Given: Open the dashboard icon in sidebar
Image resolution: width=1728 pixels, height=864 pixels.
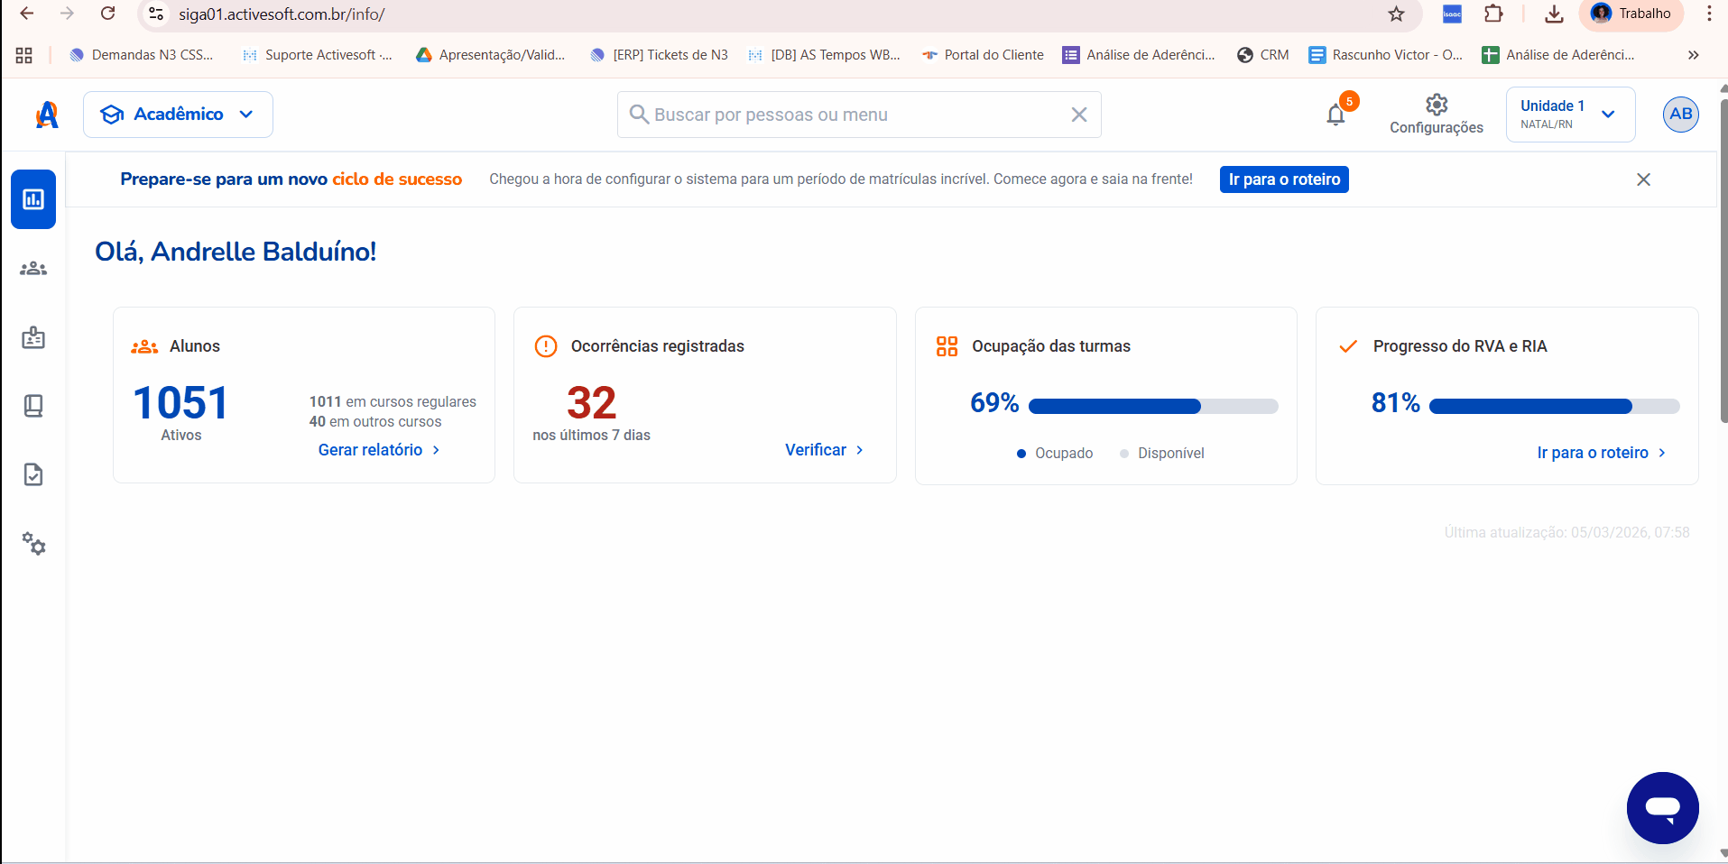Looking at the screenshot, I should [33, 199].
